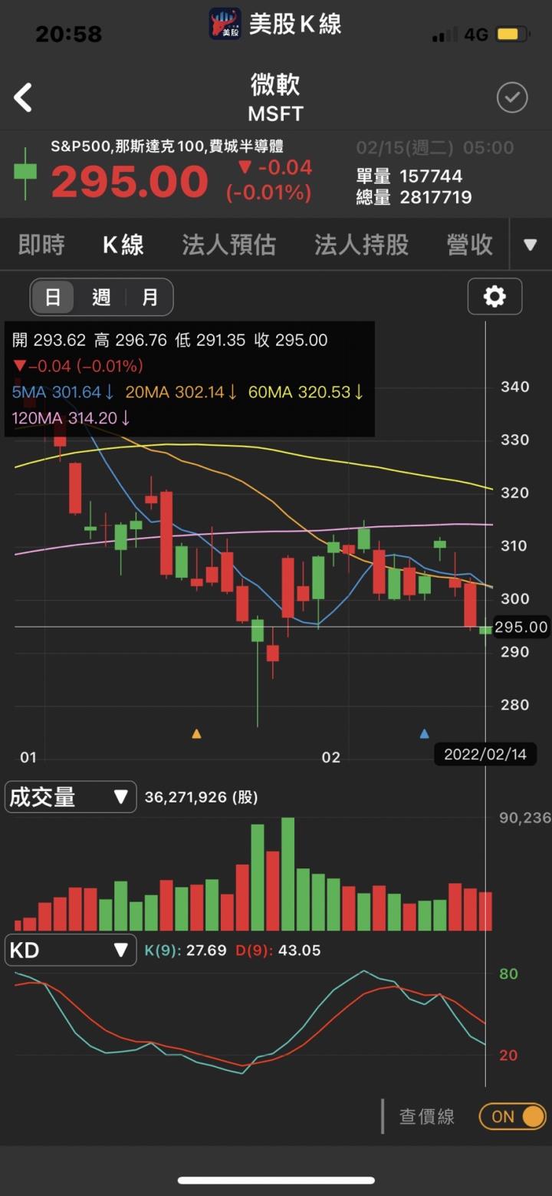
Task: Tap the 微軟 stock name title
Action: (x=275, y=84)
